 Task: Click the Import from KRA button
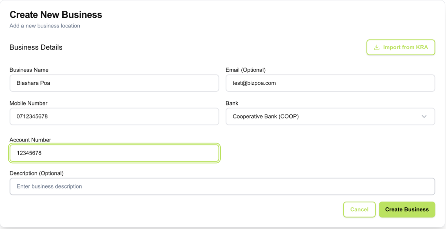pyautogui.click(x=401, y=47)
